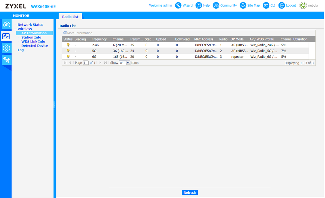This screenshot has height=198, width=325.
Task: Open the CLI console icon
Action: click(266, 5)
